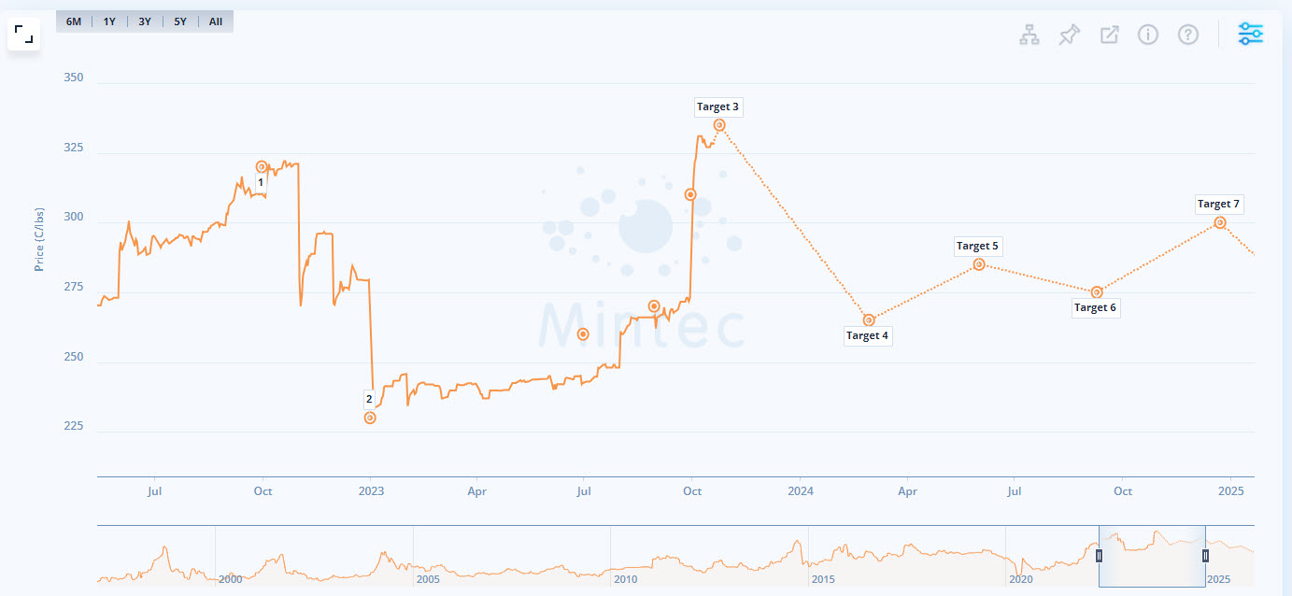Click the fullscreen expand icon

pos(24,35)
